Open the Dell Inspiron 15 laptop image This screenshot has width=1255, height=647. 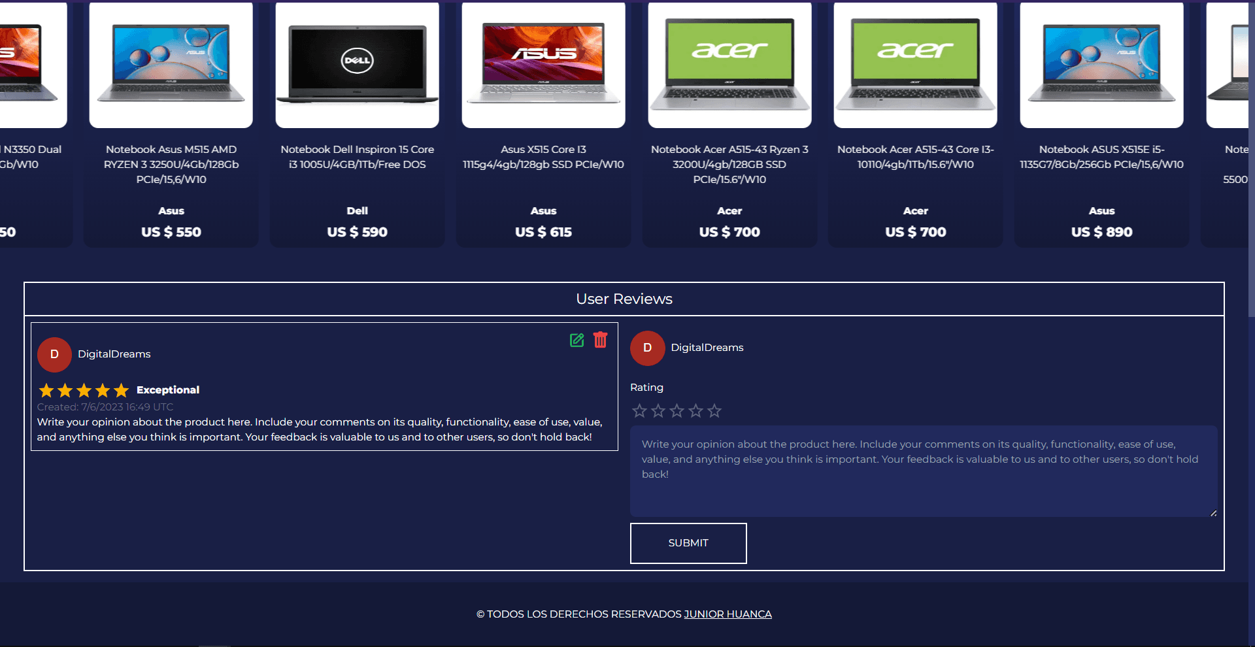pos(358,64)
